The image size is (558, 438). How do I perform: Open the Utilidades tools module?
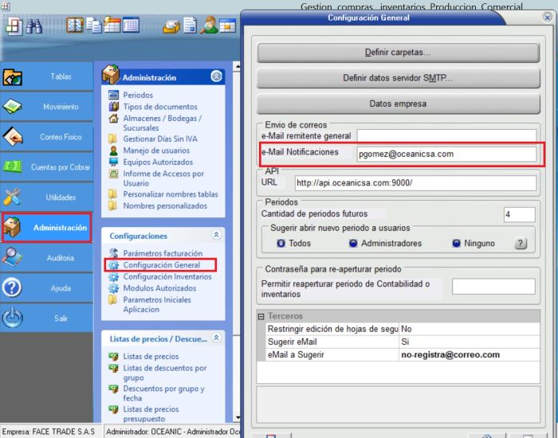click(x=46, y=197)
